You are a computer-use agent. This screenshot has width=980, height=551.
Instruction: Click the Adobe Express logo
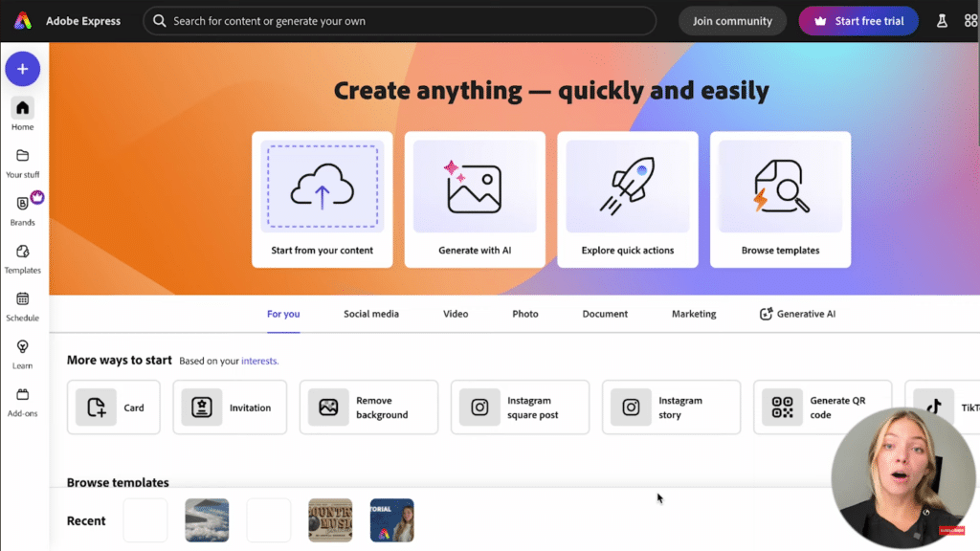point(23,21)
